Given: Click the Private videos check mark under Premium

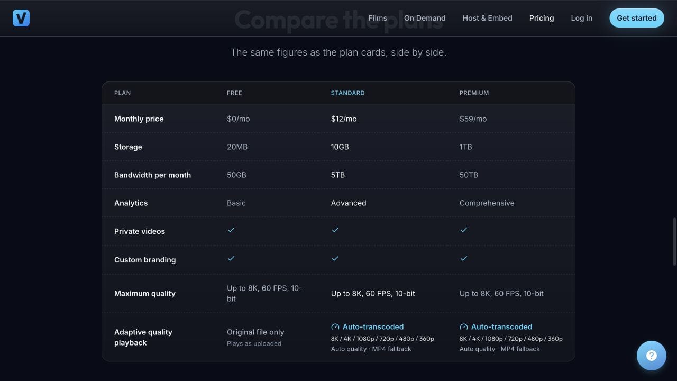Looking at the screenshot, I should [463, 230].
